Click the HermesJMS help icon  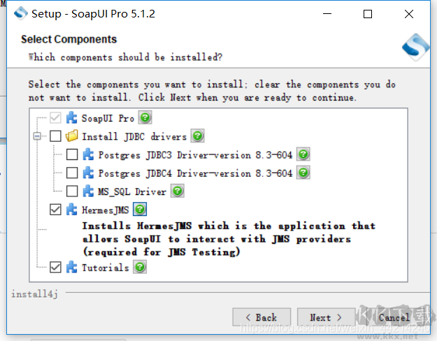[140, 209]
